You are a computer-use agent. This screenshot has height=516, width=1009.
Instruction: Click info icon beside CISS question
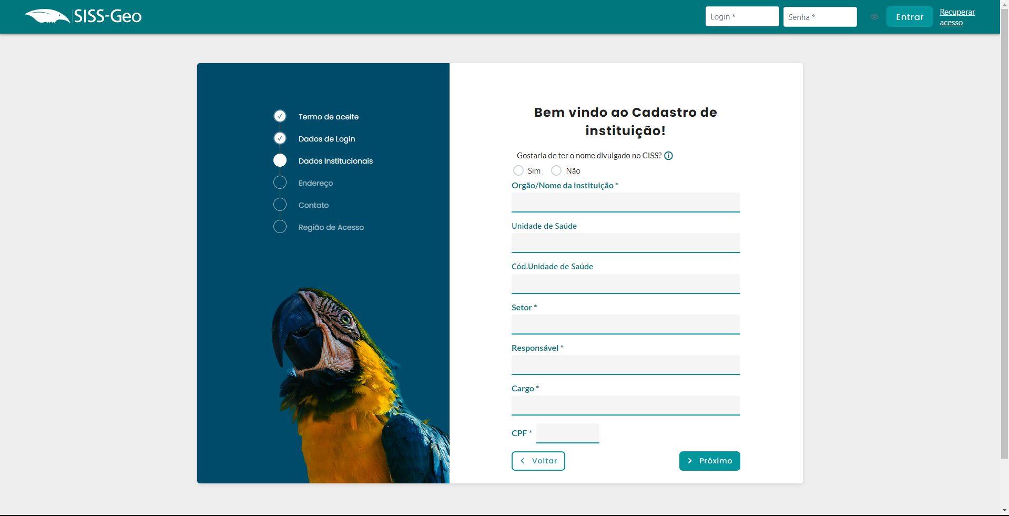pyautogui.click(x=668, y=156)
